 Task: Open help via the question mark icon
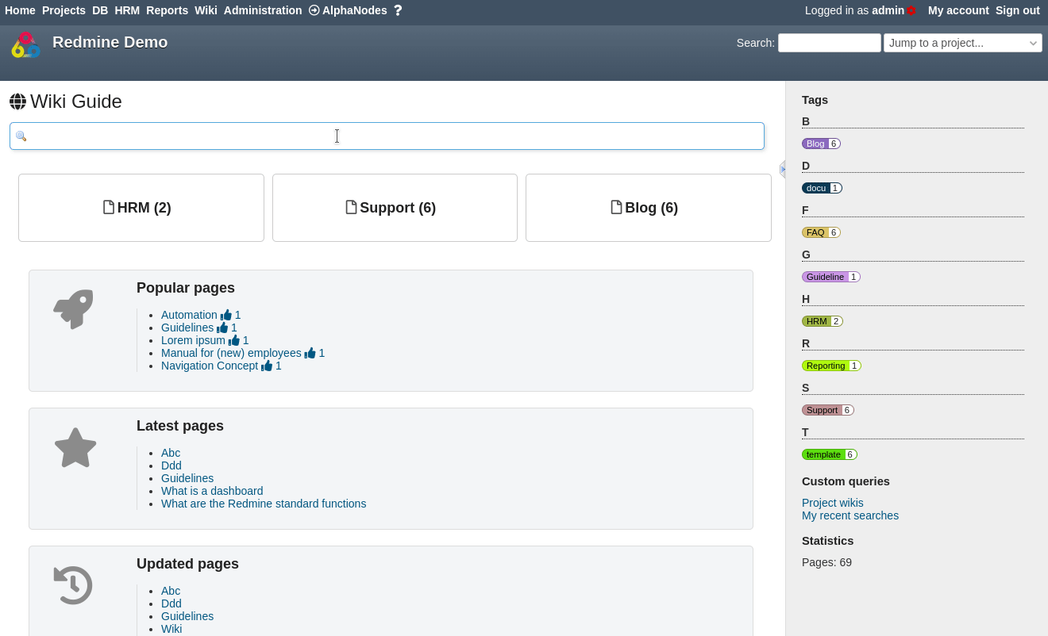398,10
